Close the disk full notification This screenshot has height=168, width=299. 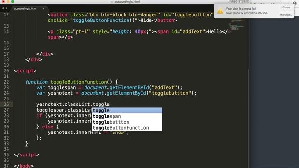click(x=286, y=7)
